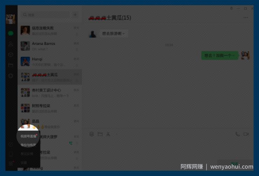The width and height of the screenshot is (259, 176).
Task: Open the emoji picker in chat toolbar
Action: click(x=92, y=134)
